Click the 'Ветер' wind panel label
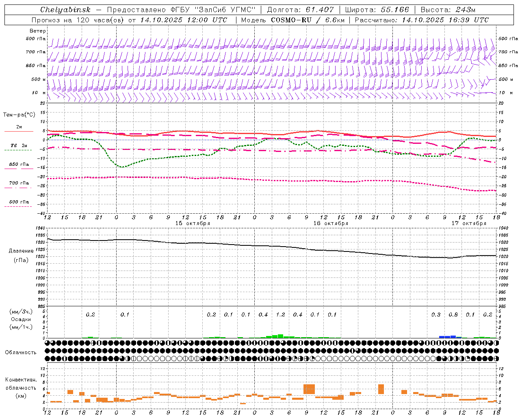This screenshot has width=520, height=416. 38,31
